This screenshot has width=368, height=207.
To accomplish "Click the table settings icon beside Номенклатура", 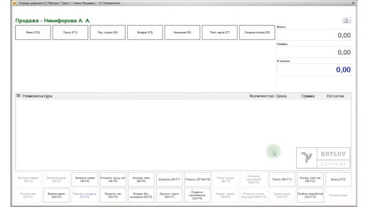I will click(x=18, y=95).
